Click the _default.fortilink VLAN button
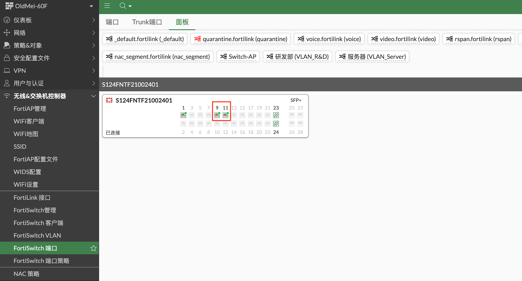 [145, 39]
